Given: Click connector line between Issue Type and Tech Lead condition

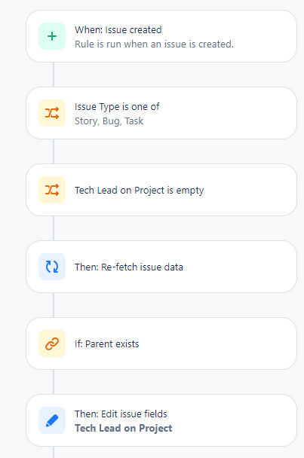Looking at the screenshot, I should (x=54, y=151).
